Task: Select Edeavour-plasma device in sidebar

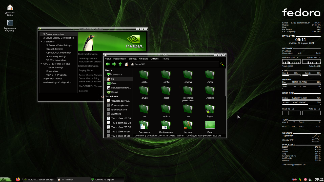Action: pos(118,105)
